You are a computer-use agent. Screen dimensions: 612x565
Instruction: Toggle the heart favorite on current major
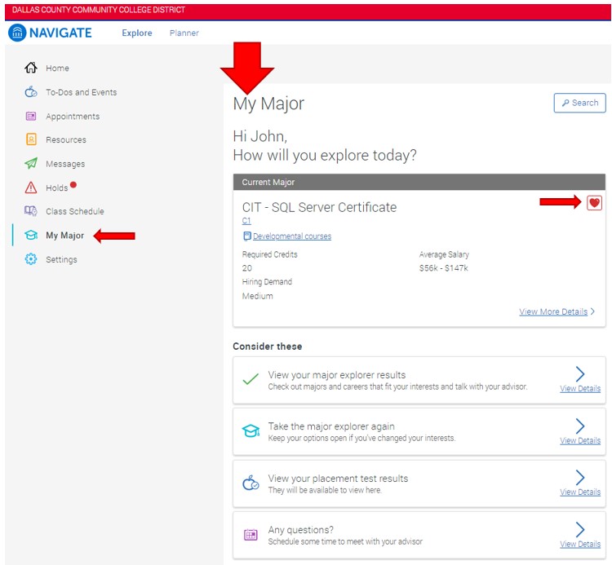(594, 203)
